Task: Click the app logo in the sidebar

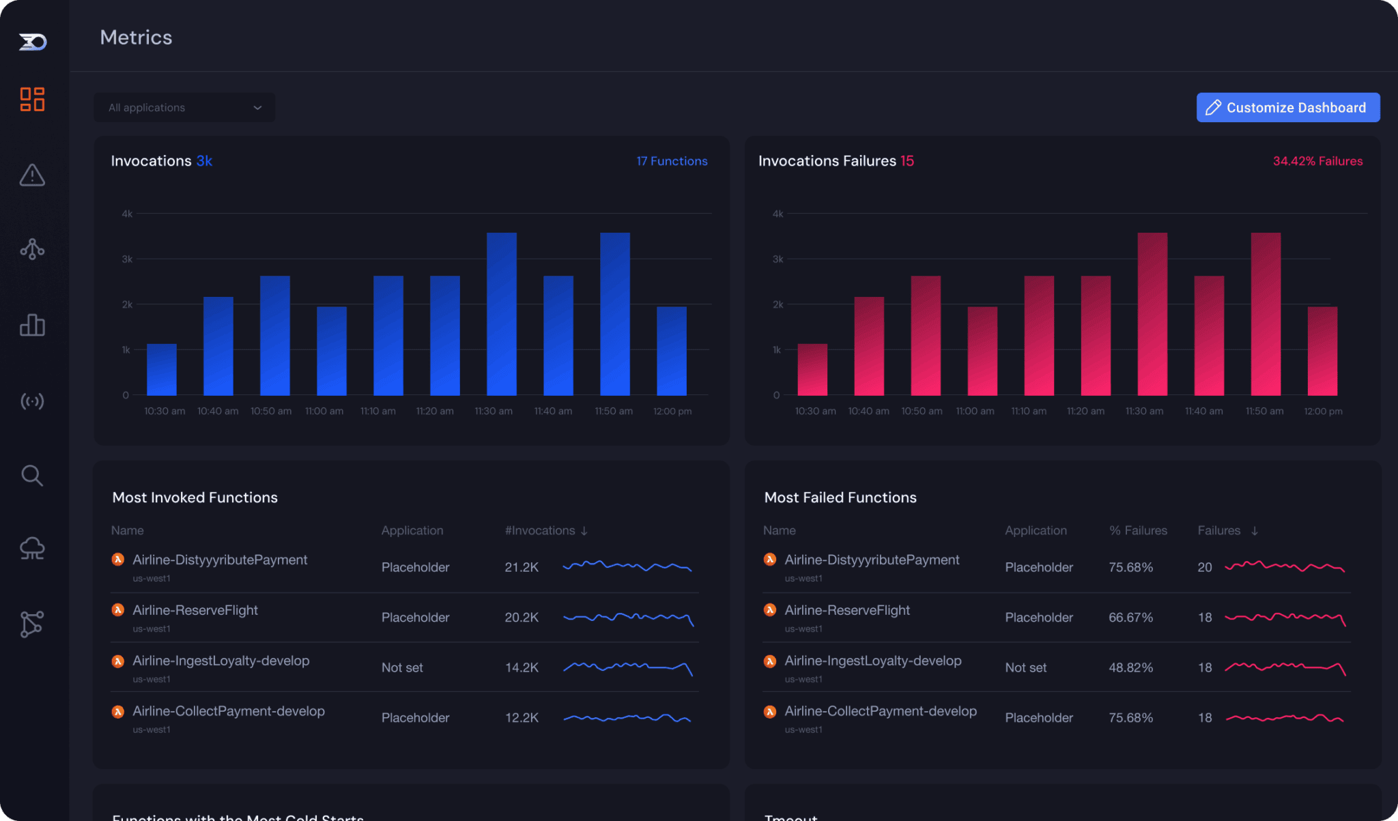Action: point(32,42)
